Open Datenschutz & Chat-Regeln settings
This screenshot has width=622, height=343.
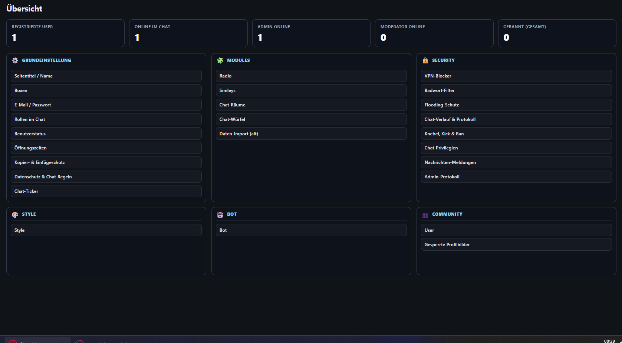[x=106, y=177]
